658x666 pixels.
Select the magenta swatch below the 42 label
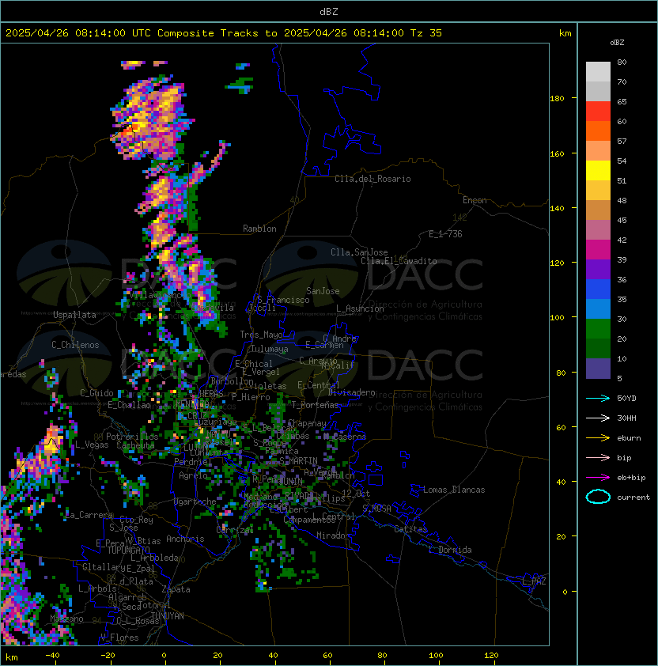[598, 250]
